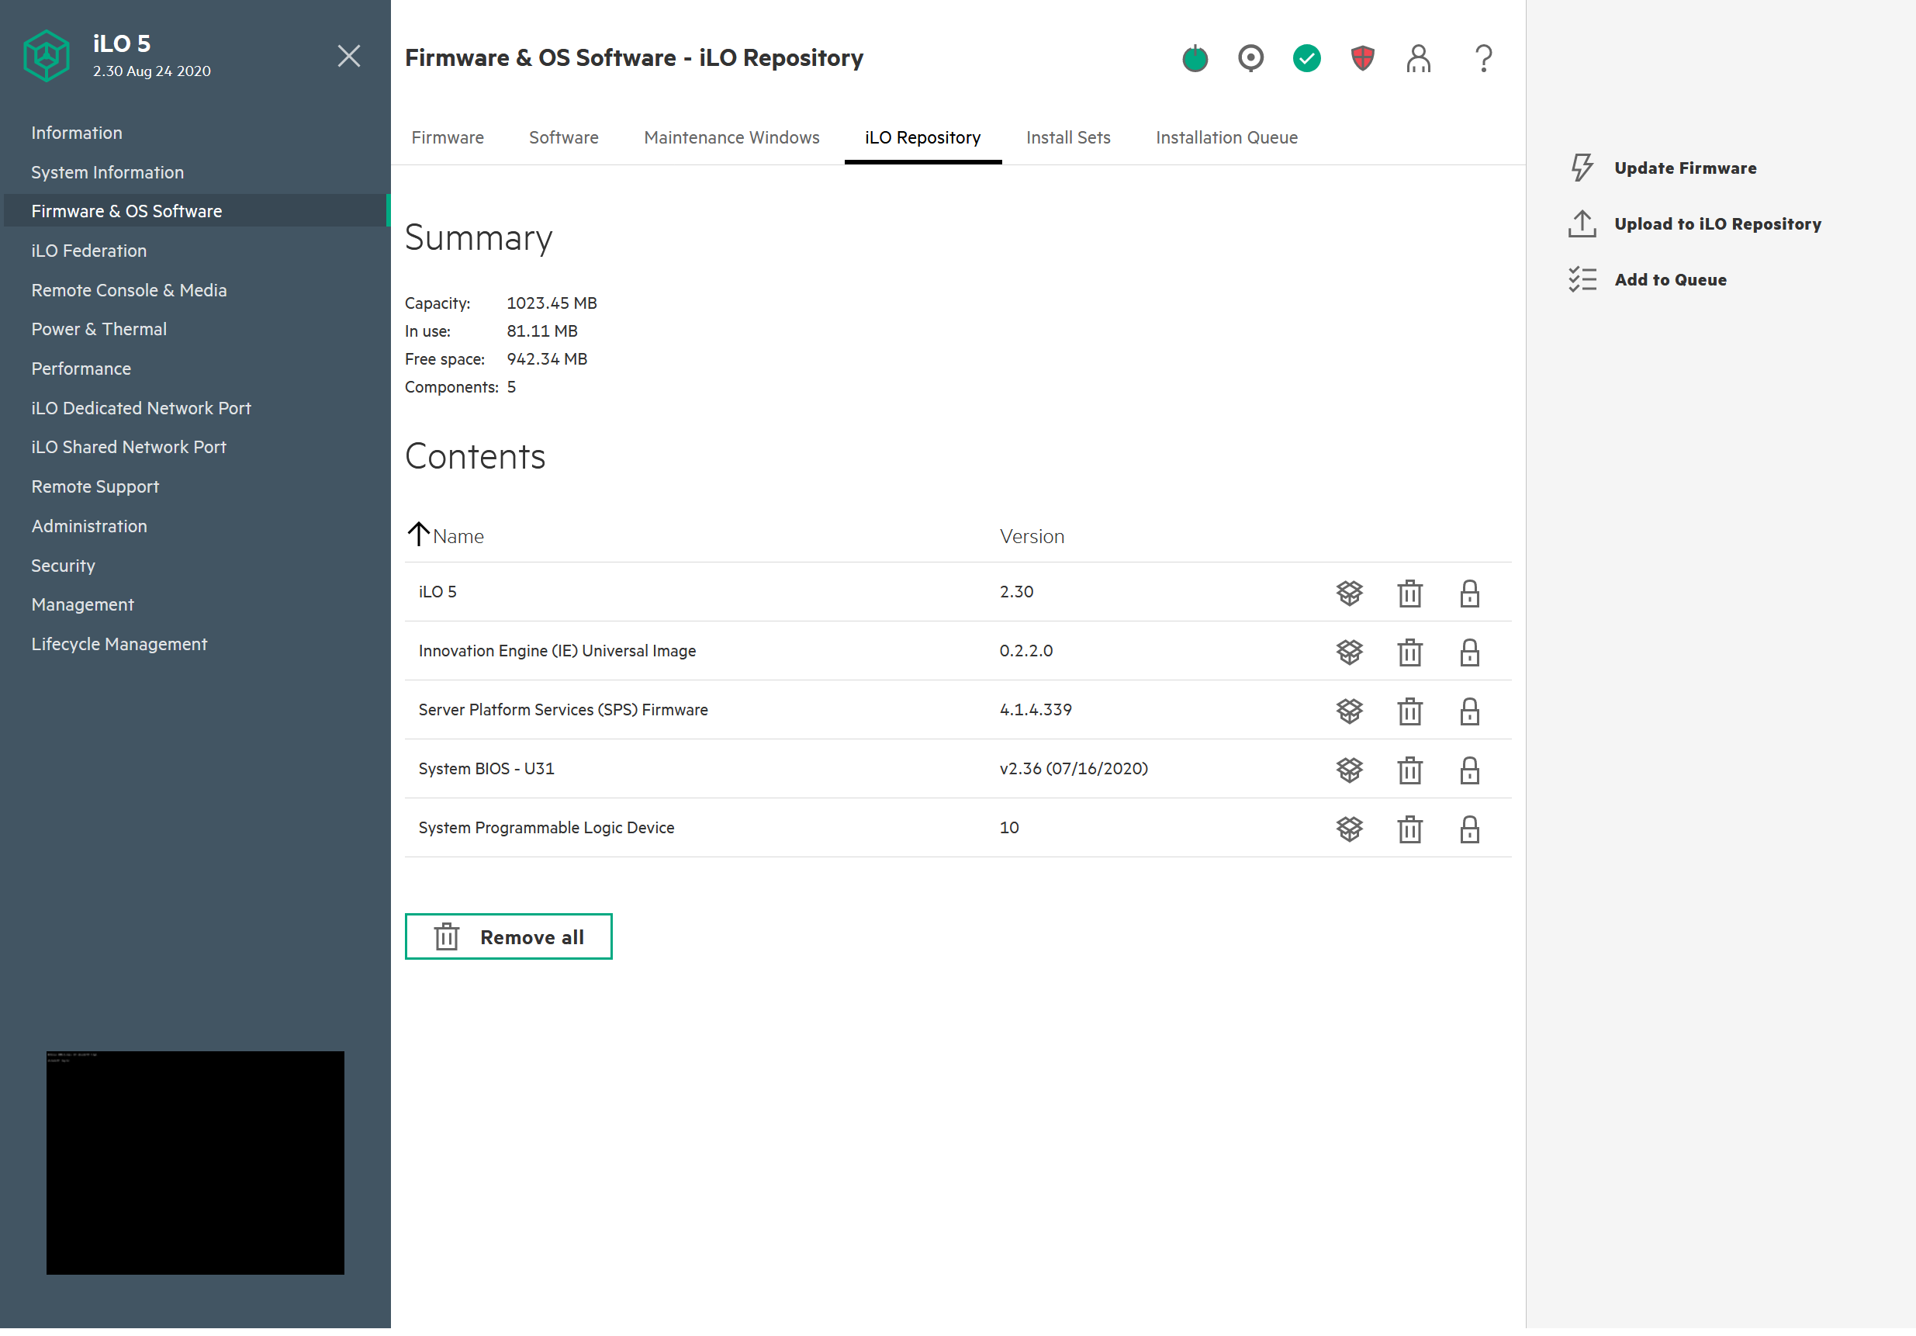Viewport: 1916px width, 1336px height.
Task: Click the help question mark icon
Action: tap(1483, 58)
